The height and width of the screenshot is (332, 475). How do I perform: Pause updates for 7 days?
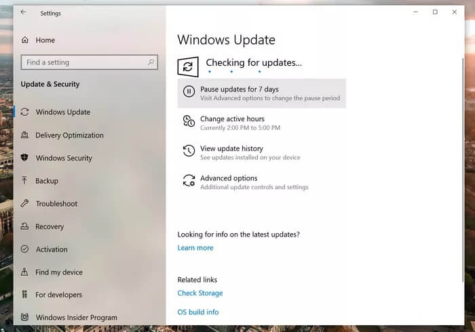pos(262,93)
